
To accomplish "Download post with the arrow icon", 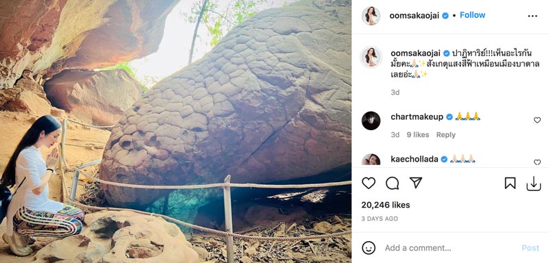I will (534, 184).
